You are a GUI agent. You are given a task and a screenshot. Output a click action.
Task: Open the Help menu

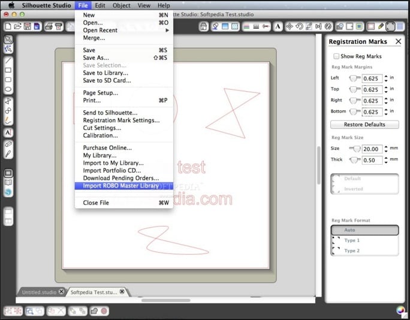click(164, 5)
